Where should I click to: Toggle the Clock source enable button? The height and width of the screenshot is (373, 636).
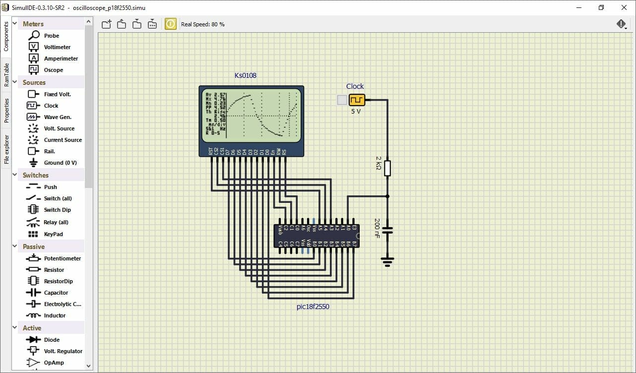[x=342, y=100]
